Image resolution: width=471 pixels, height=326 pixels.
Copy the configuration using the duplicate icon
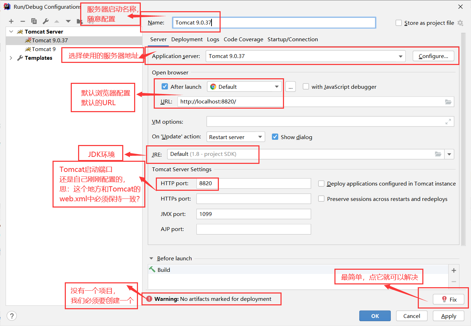click(x=34, y=21)
